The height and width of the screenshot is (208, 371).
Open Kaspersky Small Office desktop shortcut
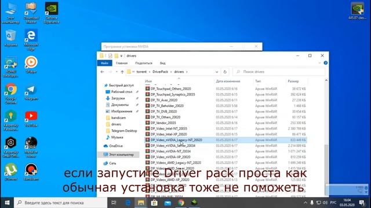click(10, 147)
